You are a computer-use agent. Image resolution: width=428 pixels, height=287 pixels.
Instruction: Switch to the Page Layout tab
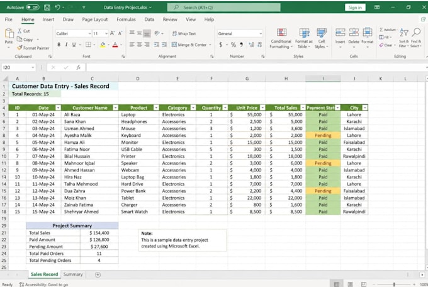(x=95, y=19)
